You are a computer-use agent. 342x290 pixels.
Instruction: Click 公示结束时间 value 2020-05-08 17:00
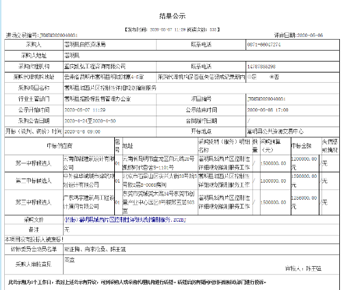[267, 110]
